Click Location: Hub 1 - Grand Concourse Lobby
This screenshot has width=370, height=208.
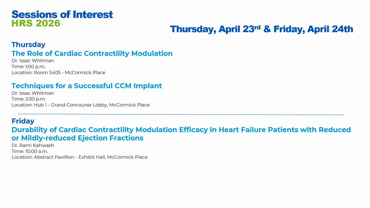[x=81, y=105]
